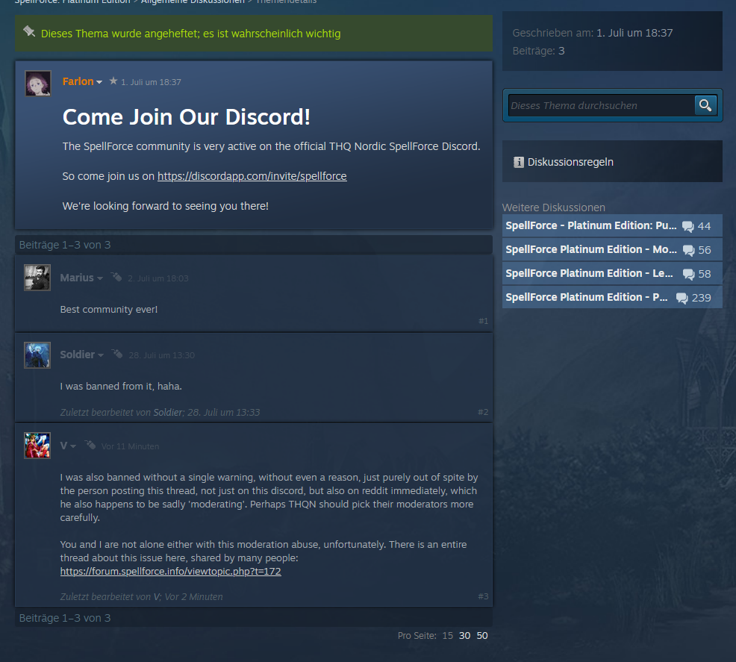Screen dimensions: 736x662
Task: Expand the Marius username dropdown arrow
Action: pos(100,278)
